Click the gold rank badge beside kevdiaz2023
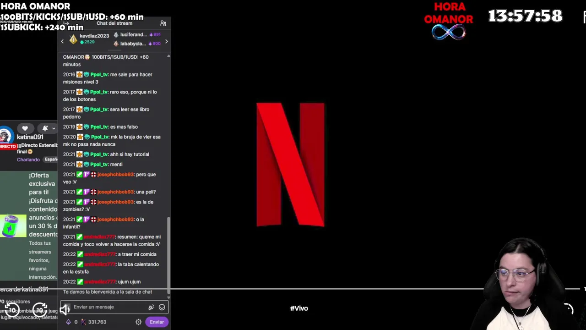586x330 pixels. click(x=73, y=39)
